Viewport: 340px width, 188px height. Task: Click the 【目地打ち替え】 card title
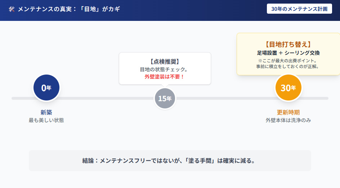click(288, 44)
